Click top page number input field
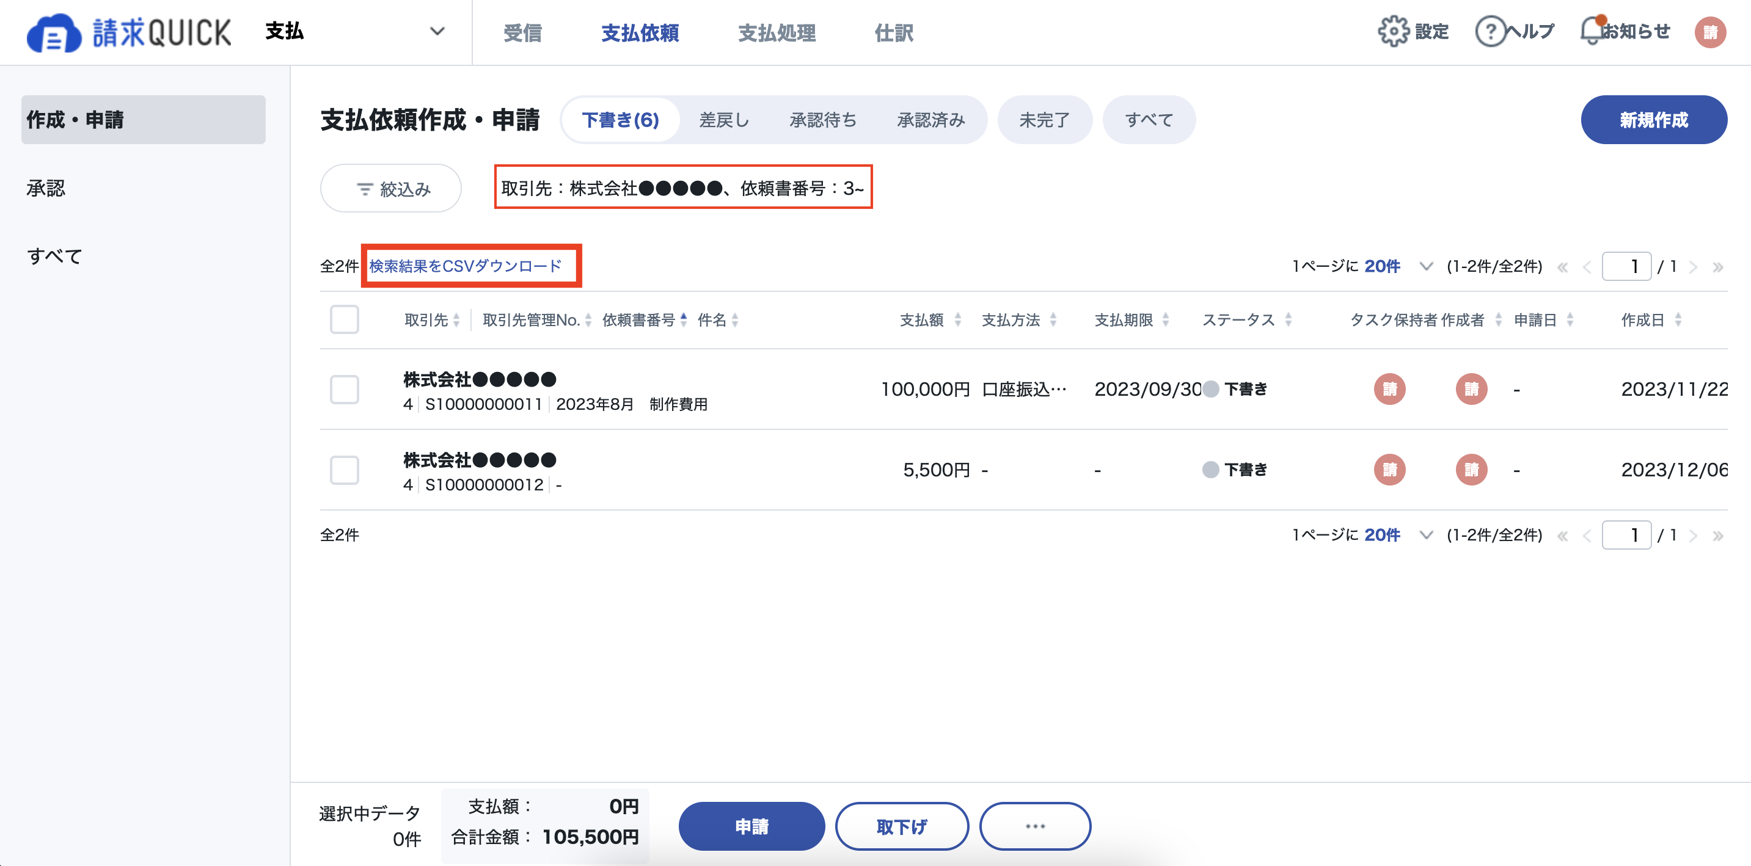The image size is (1751, 866). click(x=1626, y=266)
